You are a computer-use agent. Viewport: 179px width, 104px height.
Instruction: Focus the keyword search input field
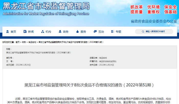click(154, 32)
